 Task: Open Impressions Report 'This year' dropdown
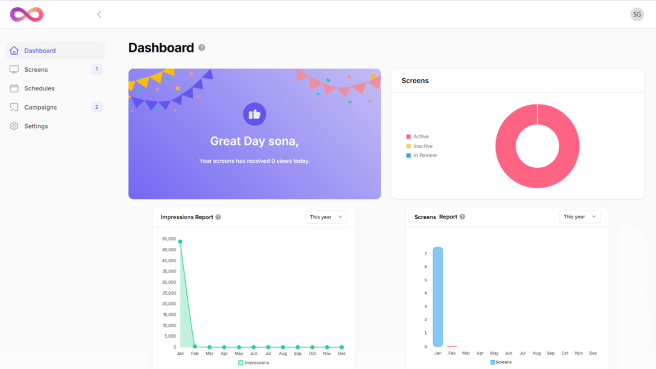point(325,217)
